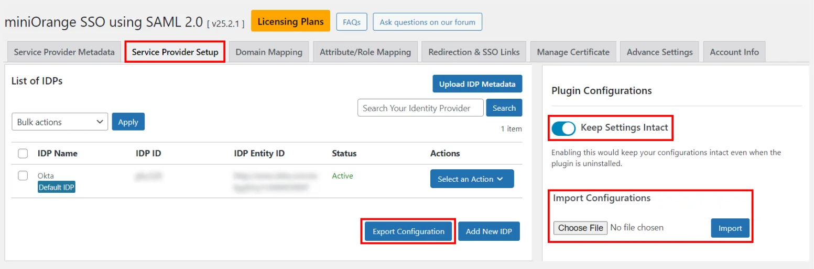814x269 pixels.
Task: Click the Actions column header
Action: click(445, 153)
